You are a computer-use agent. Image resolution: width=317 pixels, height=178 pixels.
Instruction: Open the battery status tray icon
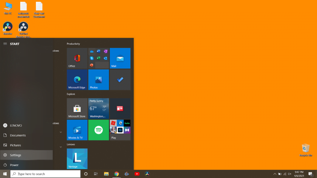(280, 174)
